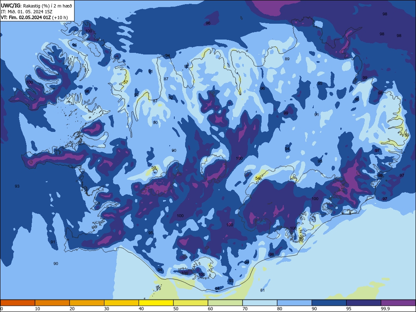The image size is (416, 312).
Task: Click the pale blue 70–80 legend swatch
Action: pos(260,303)
